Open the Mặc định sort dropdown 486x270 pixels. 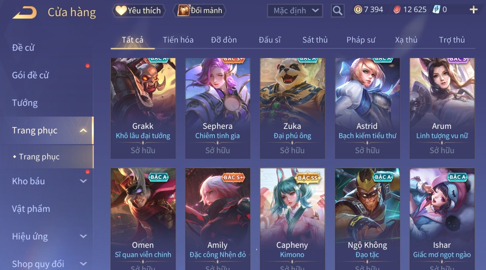coord(295,11)
